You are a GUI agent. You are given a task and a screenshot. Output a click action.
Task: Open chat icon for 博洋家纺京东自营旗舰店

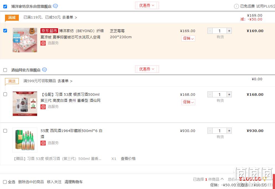[55, 6]
